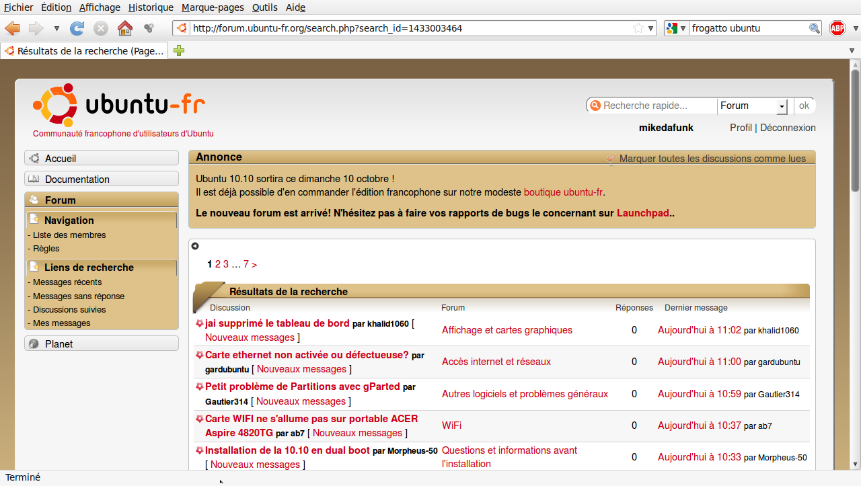Open the Règles link

point(46,249)
